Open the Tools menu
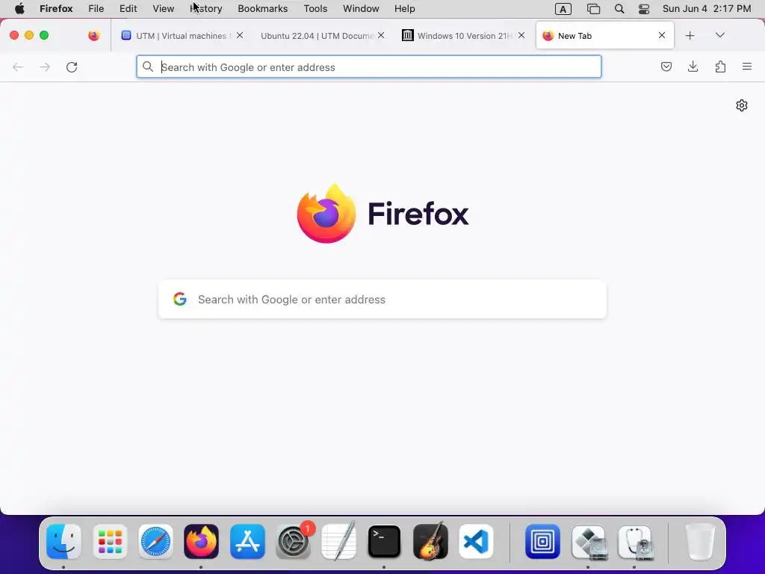This screenshot has height=574, width=765. 316,9
